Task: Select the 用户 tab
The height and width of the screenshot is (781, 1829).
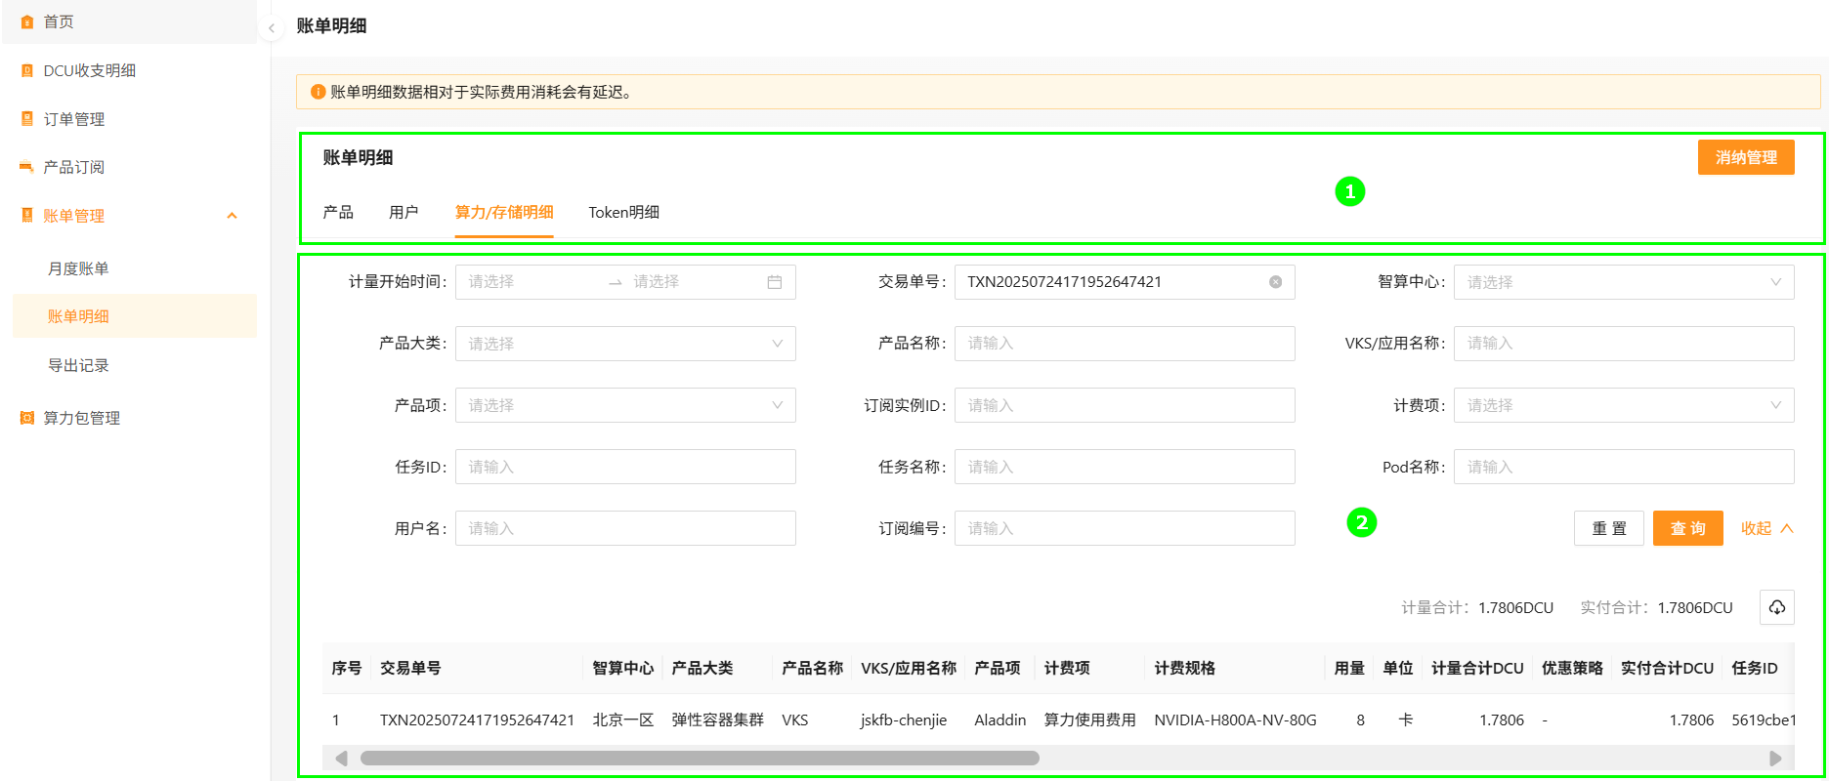Action: [403, 212]
